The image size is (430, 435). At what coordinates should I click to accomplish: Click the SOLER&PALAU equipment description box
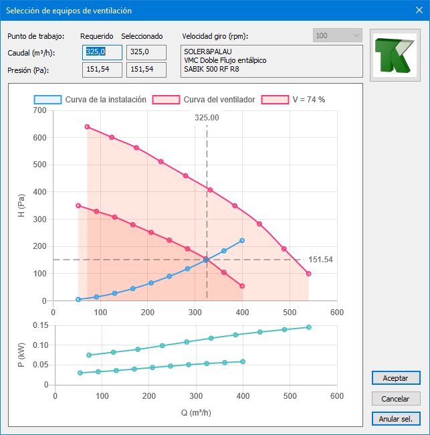click(271, 60)
